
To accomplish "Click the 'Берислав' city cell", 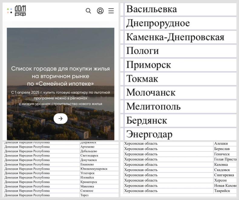I will pos(225,149).
